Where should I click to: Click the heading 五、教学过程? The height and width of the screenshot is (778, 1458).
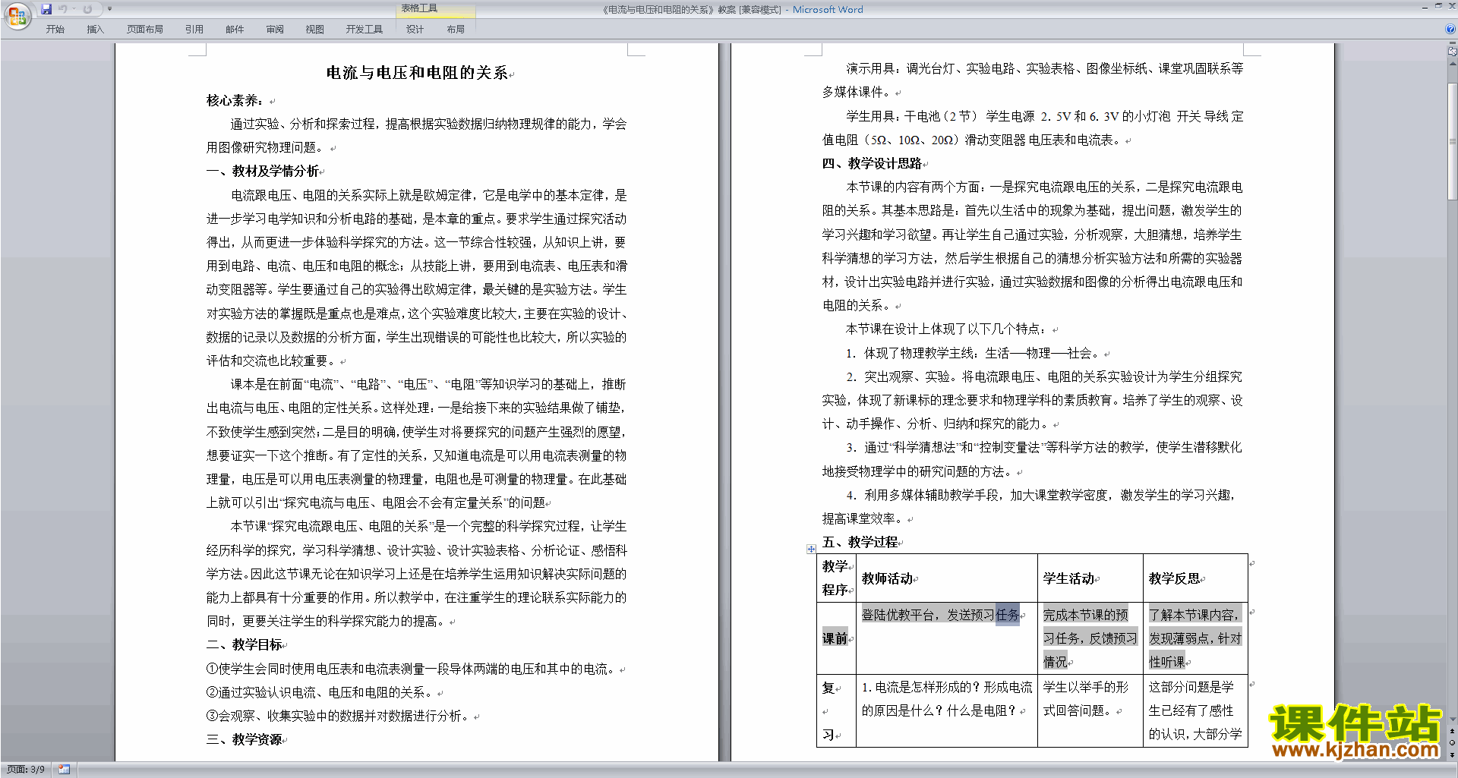click(x=860, y=542)
